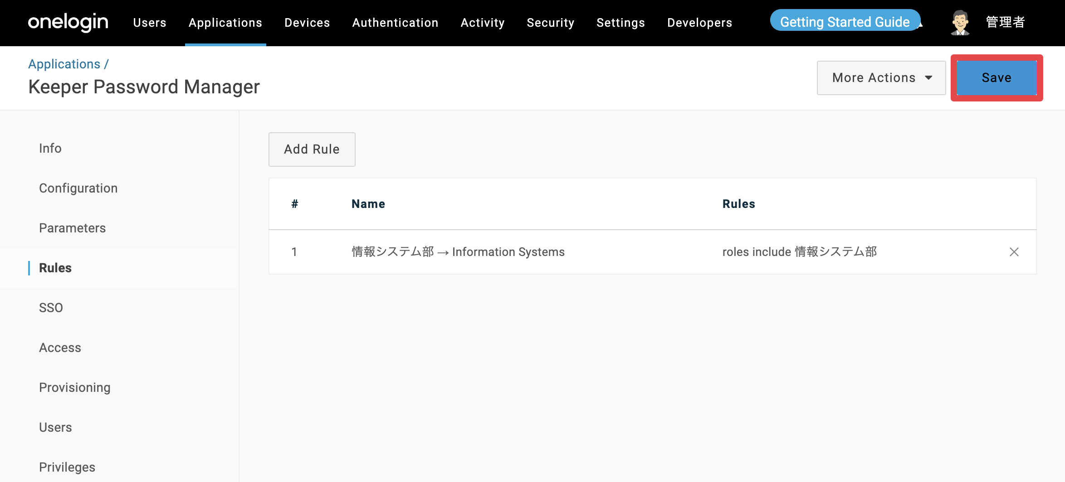
Task: Click the OneLogin logo
Action: 68,22
